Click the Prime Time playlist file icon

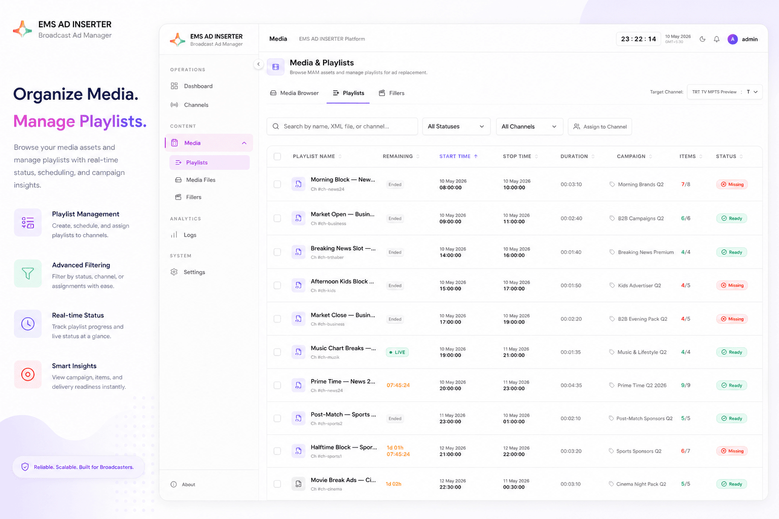(x=298, y=385)
